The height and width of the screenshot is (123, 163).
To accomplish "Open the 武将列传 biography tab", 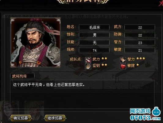I will 22,76.
